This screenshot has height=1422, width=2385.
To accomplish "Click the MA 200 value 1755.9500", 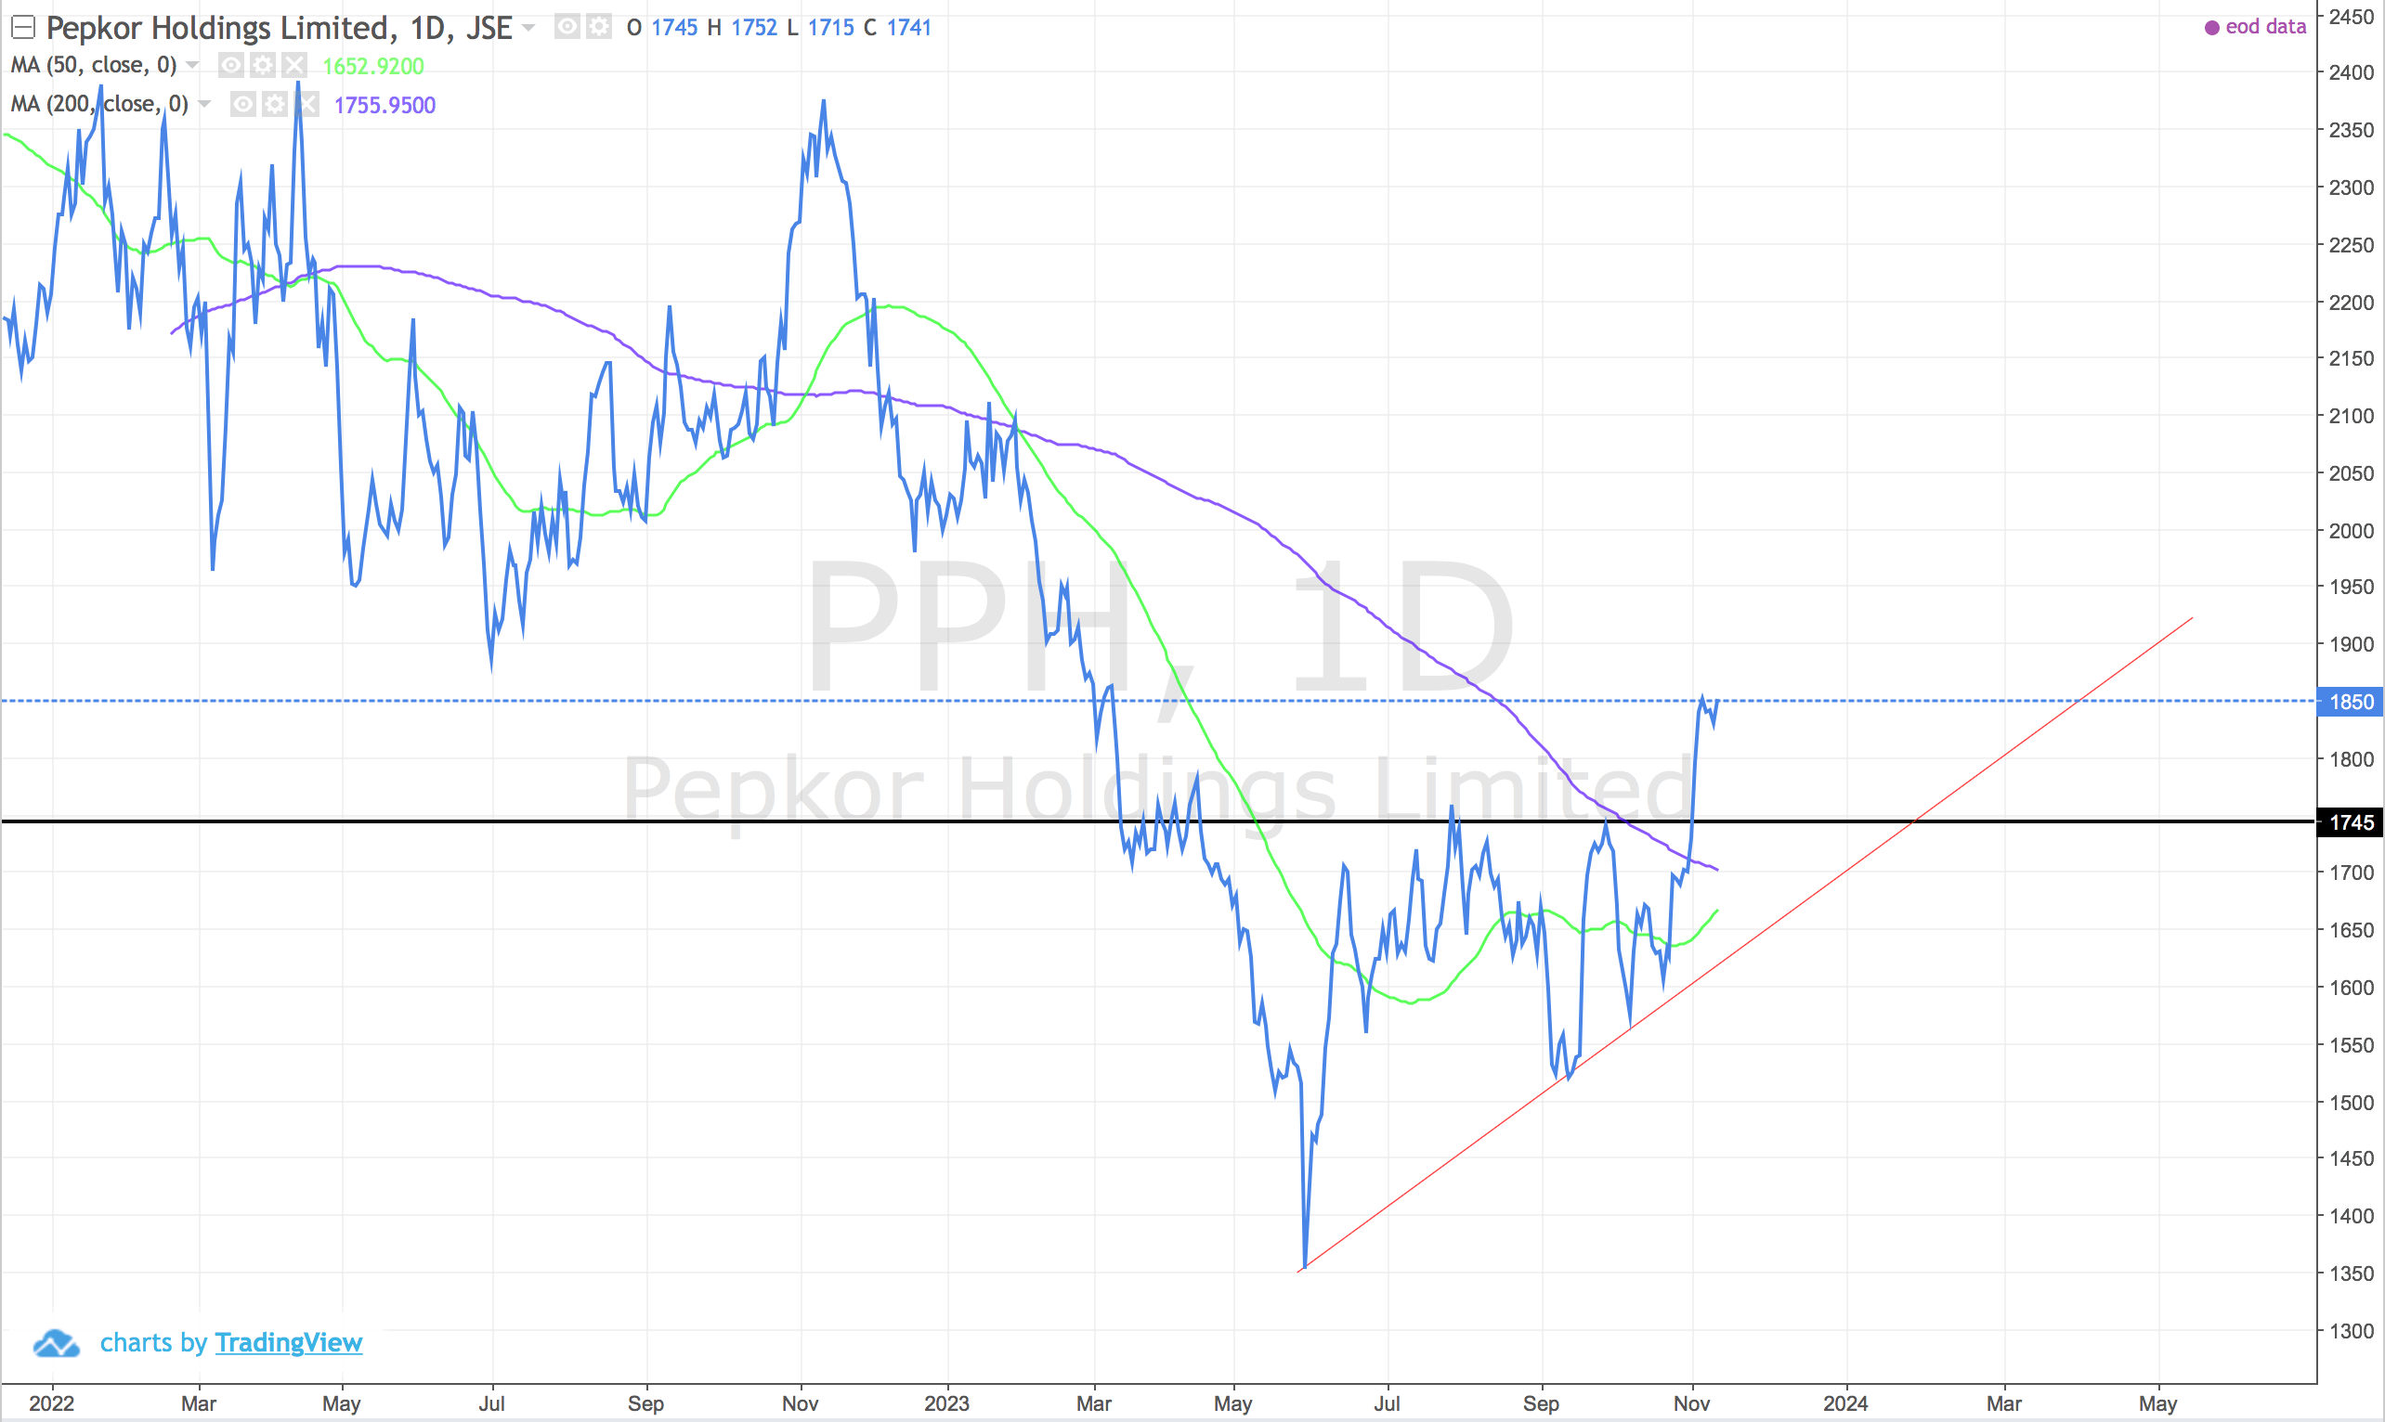I will (384, 105).
